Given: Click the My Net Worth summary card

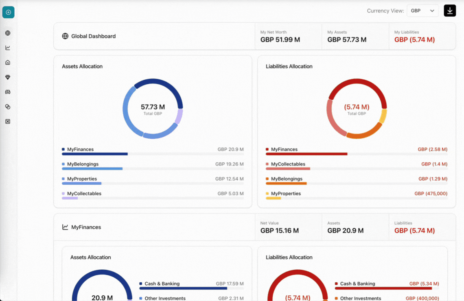Looking at the screenshot, I should coord(288,36).
